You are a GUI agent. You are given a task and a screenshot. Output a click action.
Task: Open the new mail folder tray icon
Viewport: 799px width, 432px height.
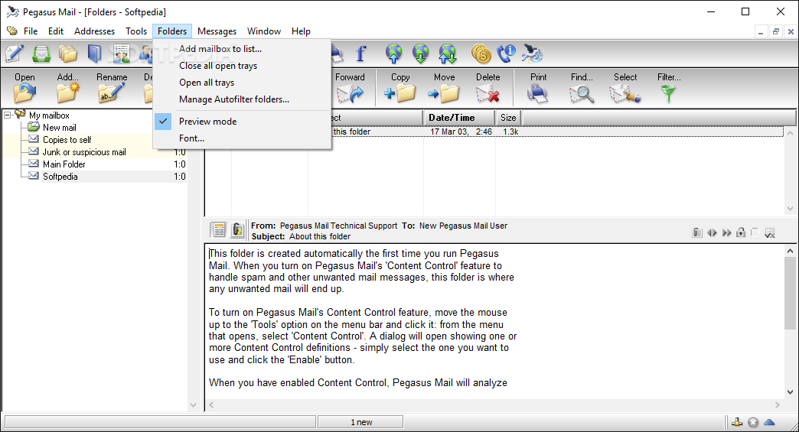pos(41,54)
